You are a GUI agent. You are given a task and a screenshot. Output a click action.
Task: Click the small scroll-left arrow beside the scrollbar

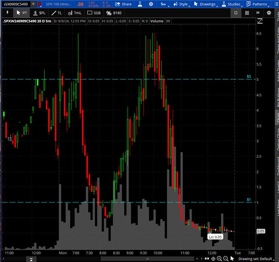[197, 259]
